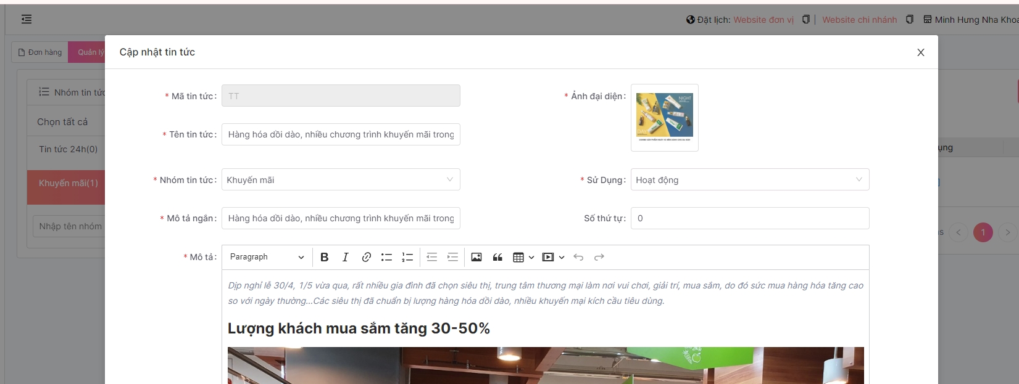Click the Ảnh đại diện thumbnail image
1019x384 pixels.
click(x=664, y=117)
